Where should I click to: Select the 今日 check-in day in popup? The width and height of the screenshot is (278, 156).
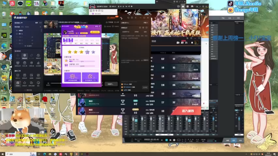coord(71,41)
